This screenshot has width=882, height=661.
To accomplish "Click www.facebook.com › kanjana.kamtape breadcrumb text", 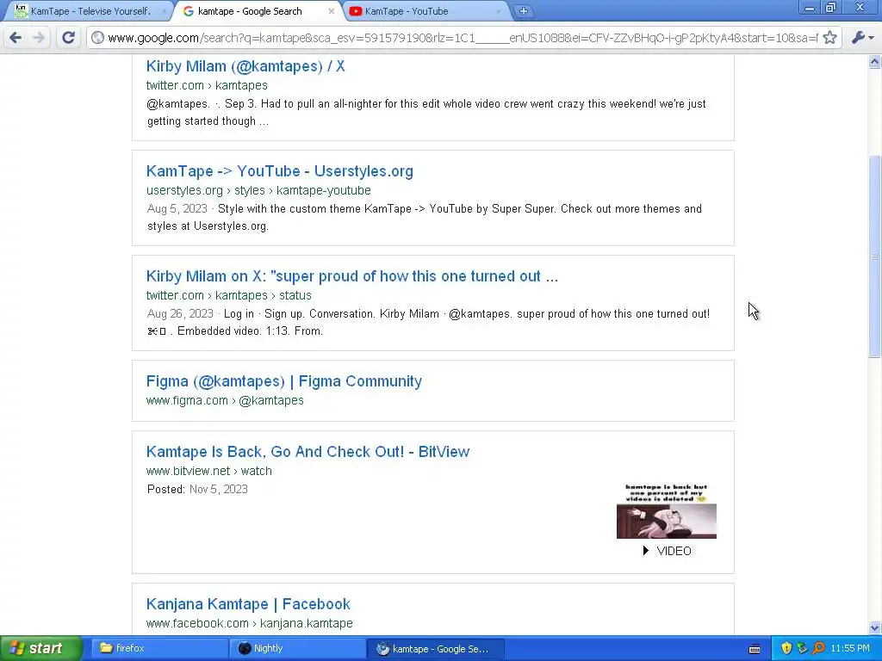I will [250, 623].
